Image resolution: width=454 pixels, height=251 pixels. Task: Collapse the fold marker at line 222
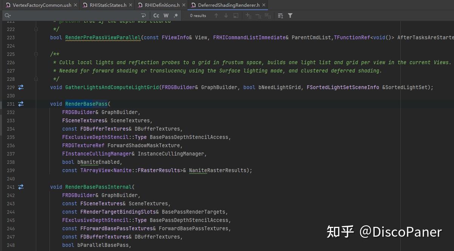click(36, 29)
